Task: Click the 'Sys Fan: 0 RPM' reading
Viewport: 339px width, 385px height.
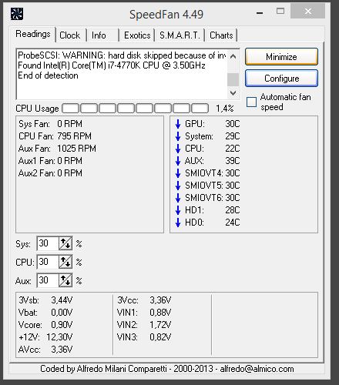Action: (50, 124)
